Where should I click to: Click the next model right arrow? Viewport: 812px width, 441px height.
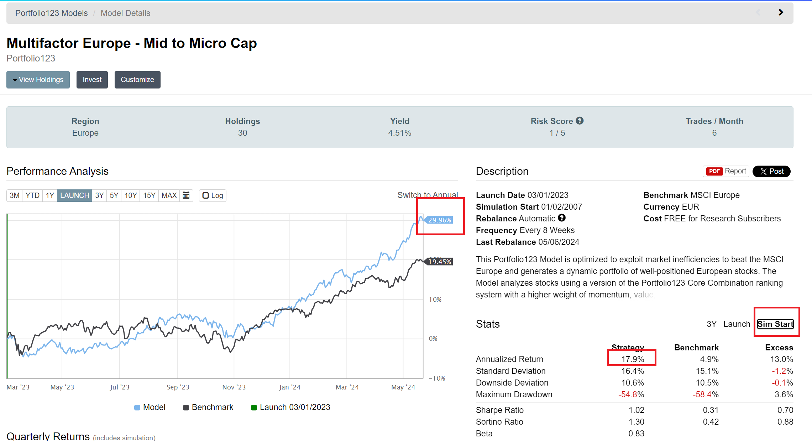[x=781, y=13]
